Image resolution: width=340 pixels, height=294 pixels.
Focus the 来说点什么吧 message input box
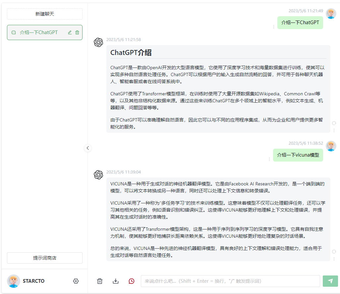[x=230, y=281]
